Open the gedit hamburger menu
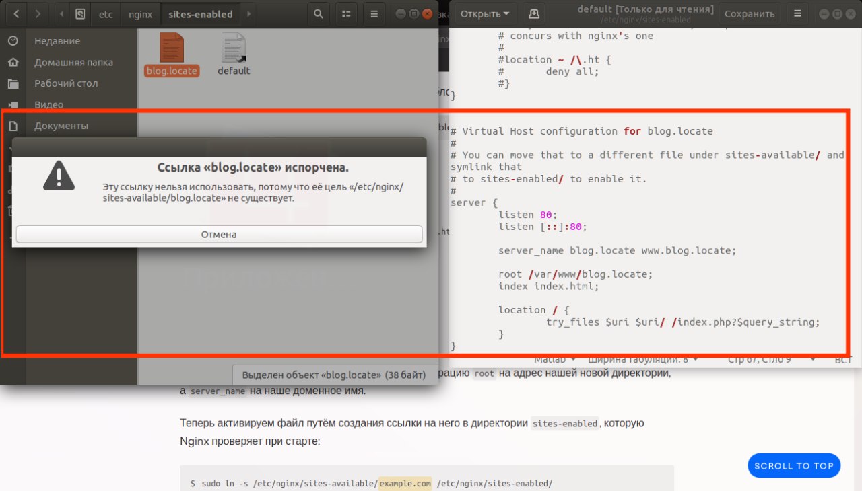 [x=797, y=13]
